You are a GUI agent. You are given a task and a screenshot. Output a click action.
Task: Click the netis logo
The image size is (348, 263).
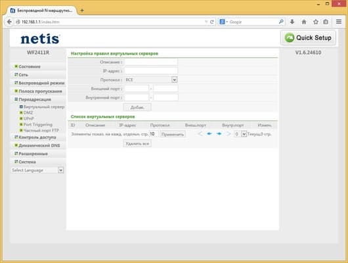[x=40, y=39]
